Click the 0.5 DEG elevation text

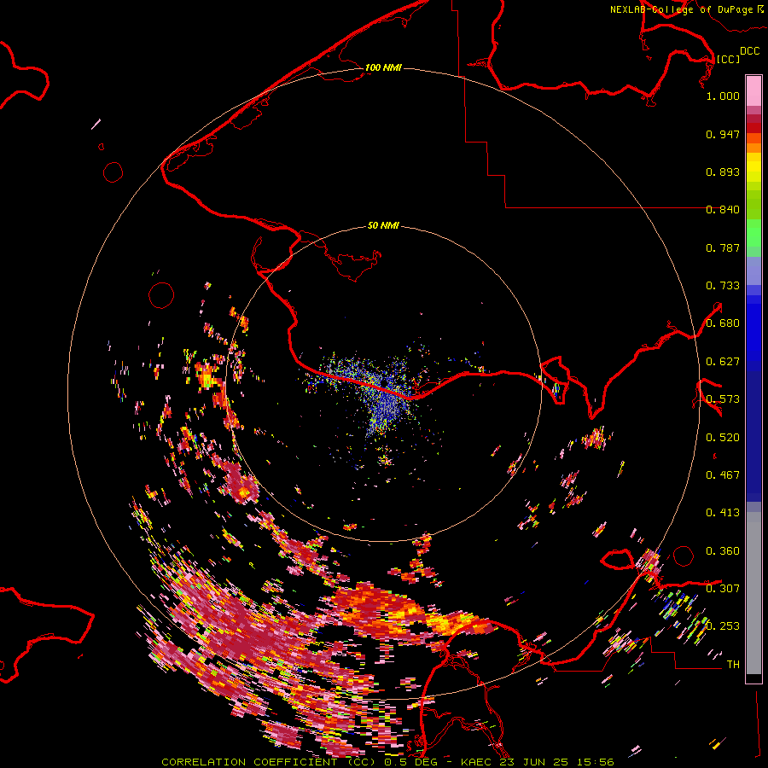pos(410,762)
